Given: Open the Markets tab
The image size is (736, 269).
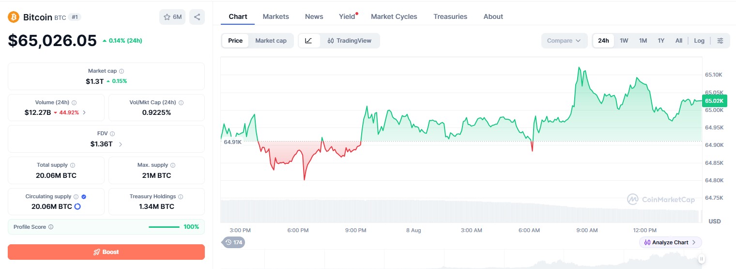Looking at the screenshot, I should click(276, 16).
